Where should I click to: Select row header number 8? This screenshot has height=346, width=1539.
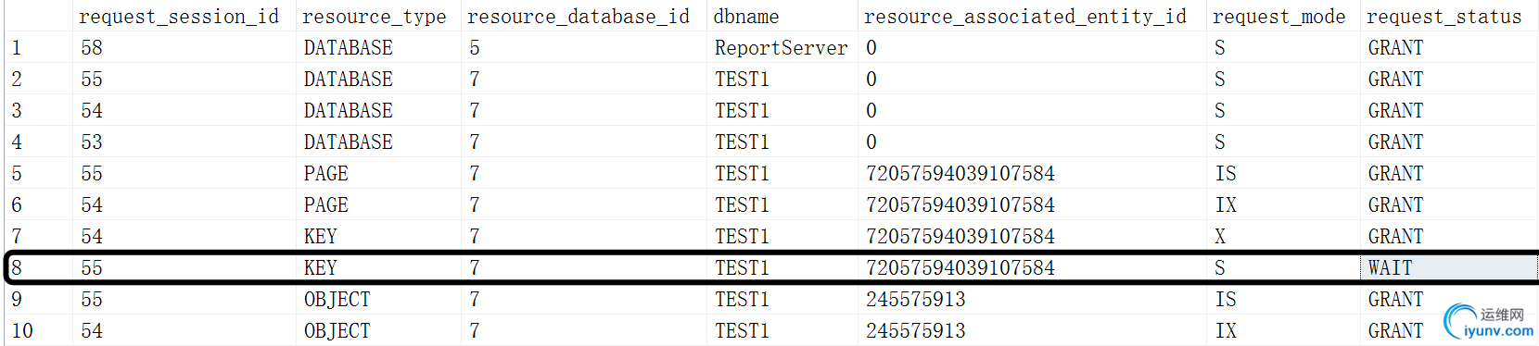39,267
